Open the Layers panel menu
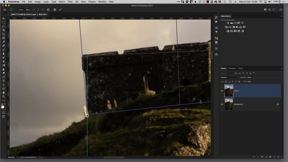The width and height of the screenshot is (288, 162). (x=282, y=68)
